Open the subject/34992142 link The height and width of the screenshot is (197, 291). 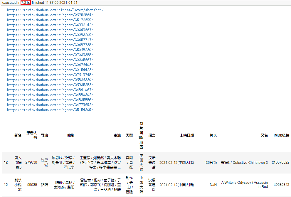click(x=50, y=25)
